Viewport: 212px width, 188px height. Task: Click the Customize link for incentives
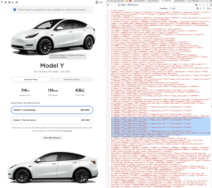[x=67, y=130]
